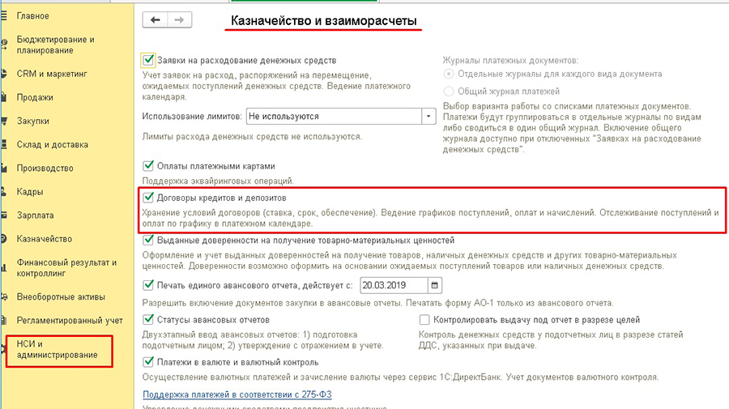Toggle Заявки на расходование денежных средств checkbox

(x=148, y=60)
